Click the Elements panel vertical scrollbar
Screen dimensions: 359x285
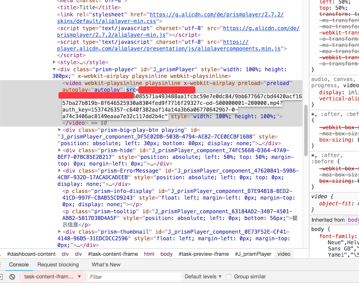click(306, 131)
